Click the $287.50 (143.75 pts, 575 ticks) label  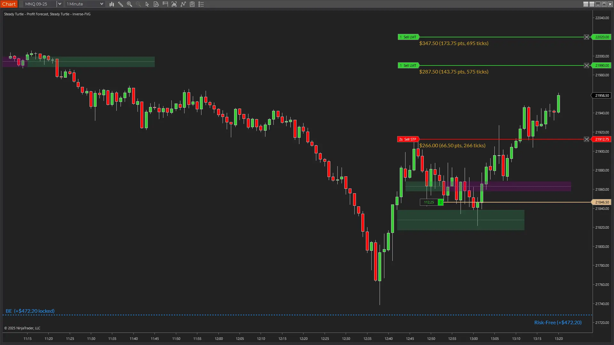[454, 72]
